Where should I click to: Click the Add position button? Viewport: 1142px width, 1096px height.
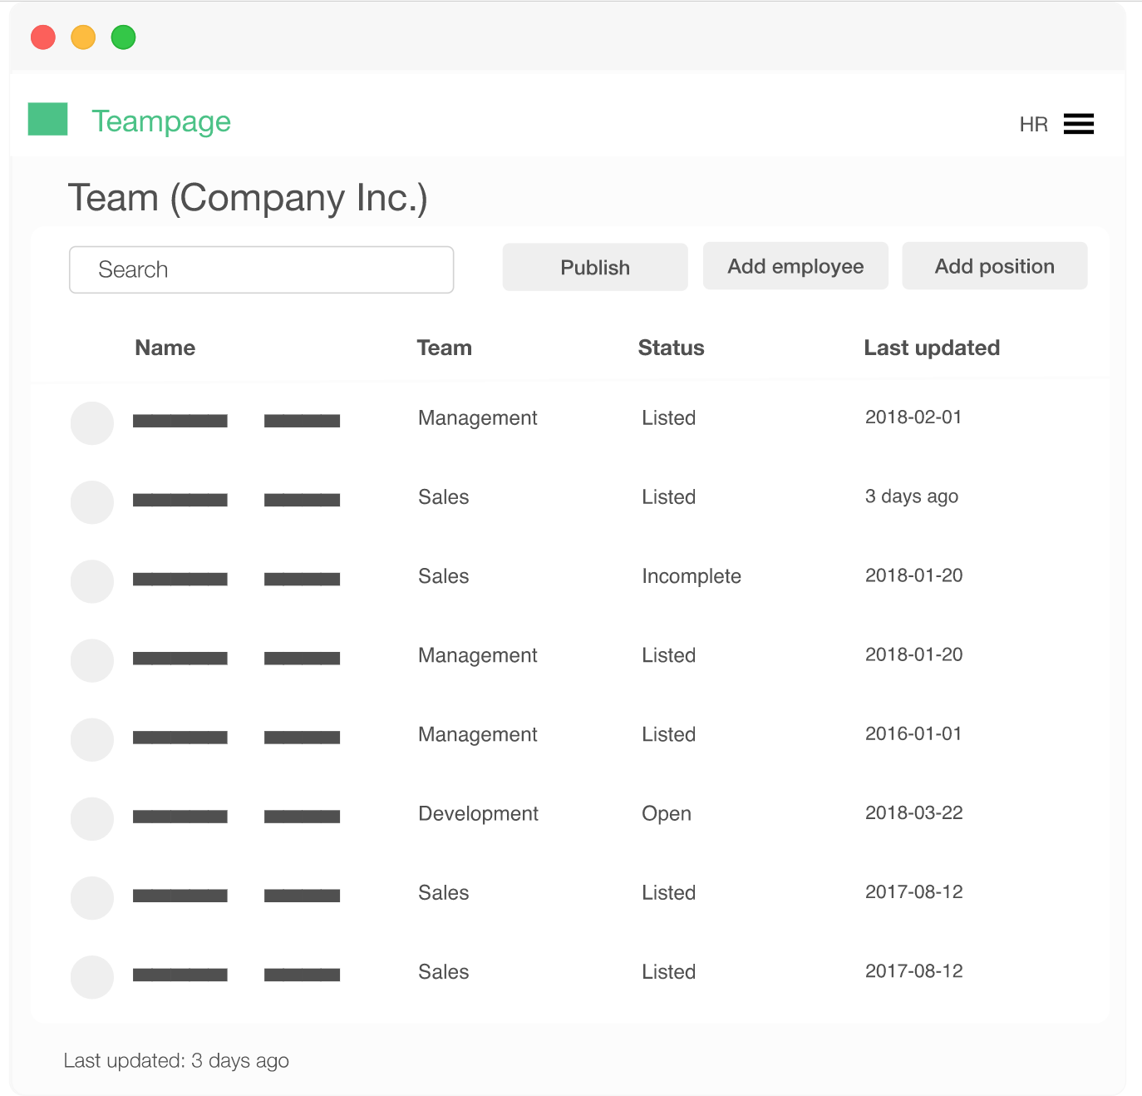coord(994,266)
